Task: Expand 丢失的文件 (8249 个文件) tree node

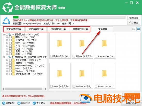Action: pos(7,60)
